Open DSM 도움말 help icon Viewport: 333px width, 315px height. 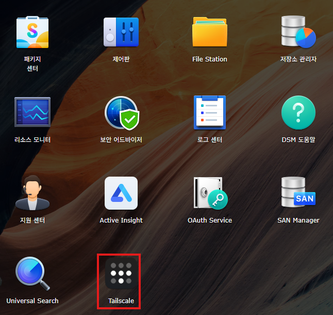pyautogui.click(x=298, y=113)
